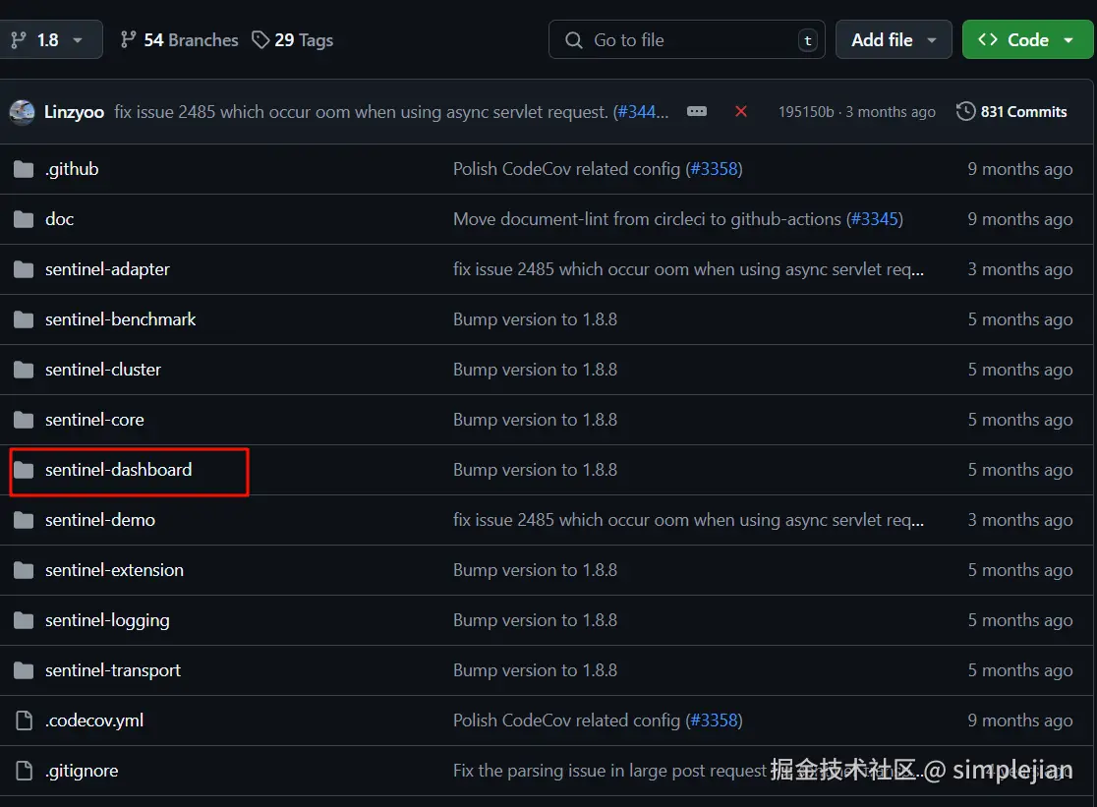Open Bump version commit in sentinel-transport row
This screenshot has width=1097, height=807.
pos(535,670)
